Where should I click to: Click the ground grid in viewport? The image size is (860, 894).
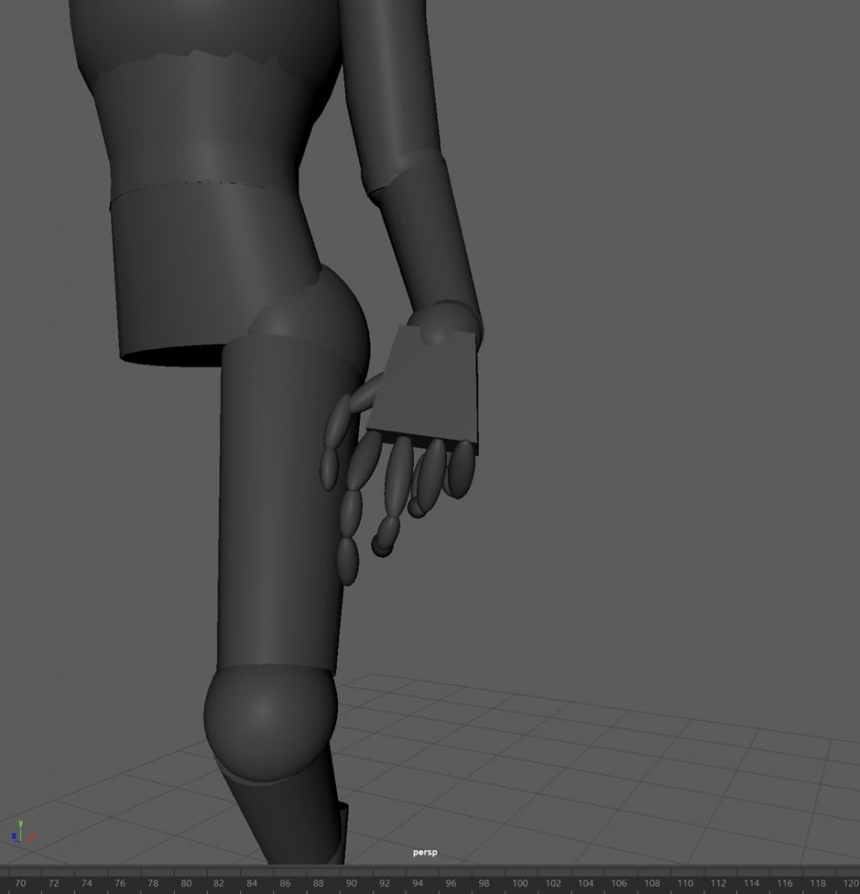point(611,768)
